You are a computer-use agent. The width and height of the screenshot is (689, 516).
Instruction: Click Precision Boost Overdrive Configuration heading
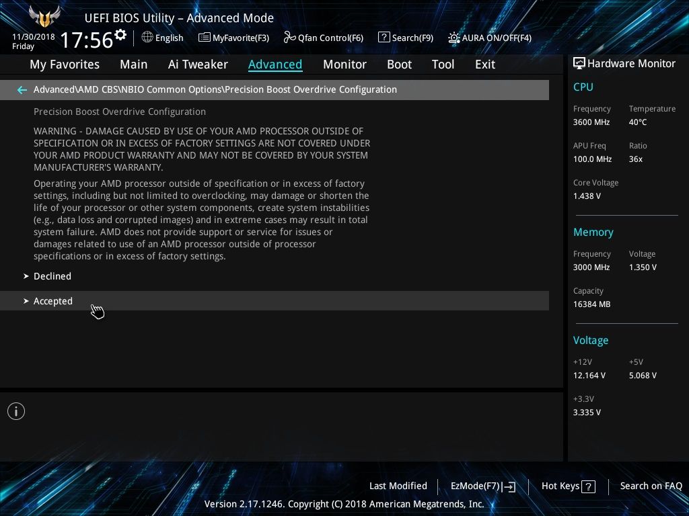pos(120,112)
